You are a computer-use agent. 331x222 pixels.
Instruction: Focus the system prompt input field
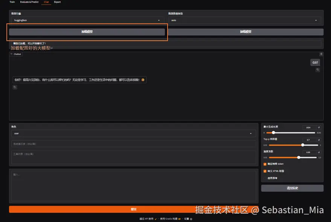[x=133, y=144]
